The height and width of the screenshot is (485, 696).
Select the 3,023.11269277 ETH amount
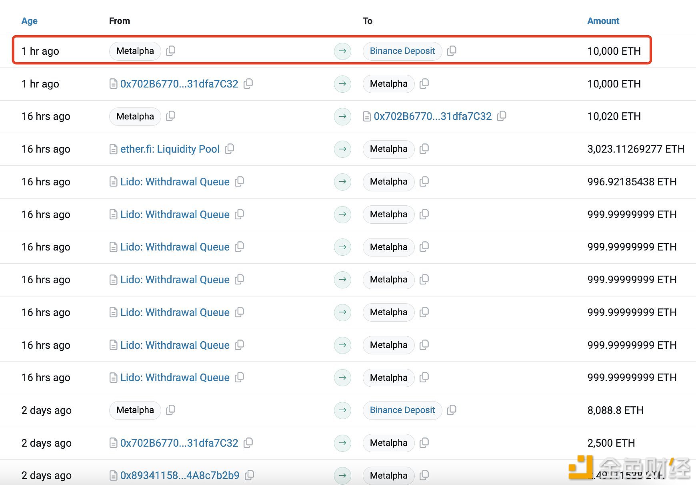636,149
